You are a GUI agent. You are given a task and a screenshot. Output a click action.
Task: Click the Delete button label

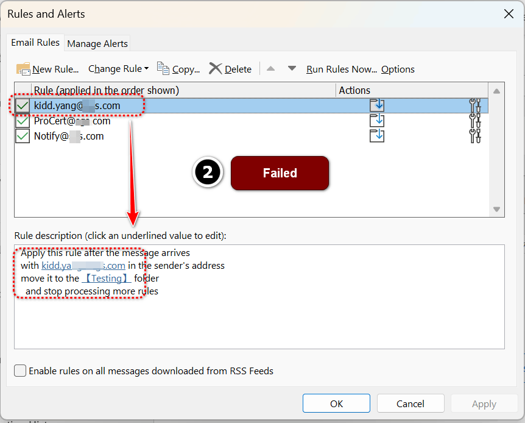(x=238, y=69)
